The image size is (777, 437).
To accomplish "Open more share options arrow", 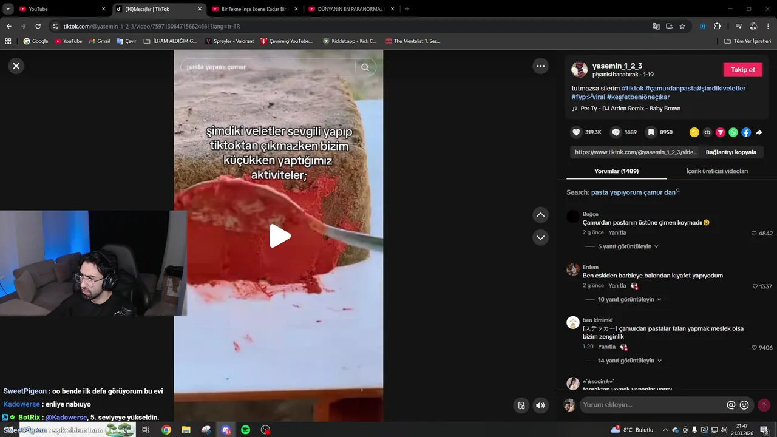I will point(759,132).
